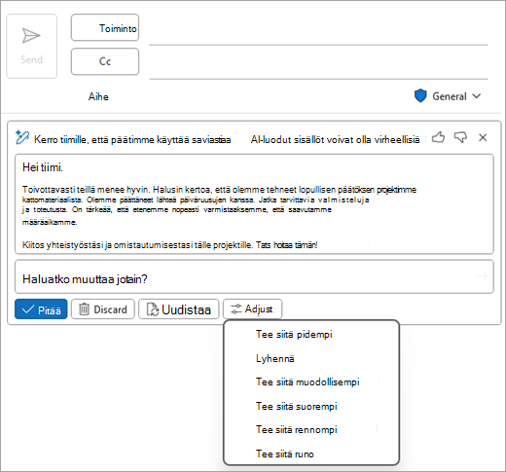
Task: Click the 'Haluatko muuttaa jotain?' input field
Action: [x=254, y=276]
